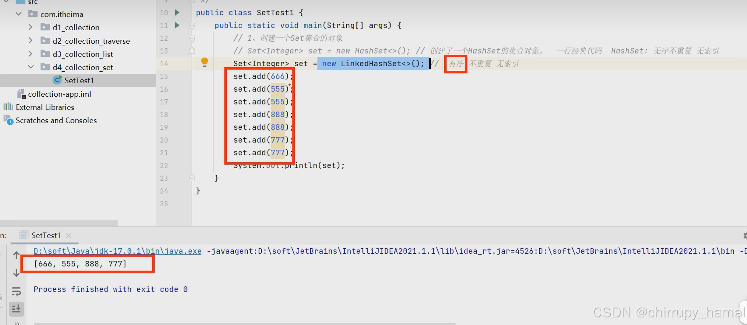Click the println(set) statement on line 22
747x325 pixels.
(x=289, y=165)
